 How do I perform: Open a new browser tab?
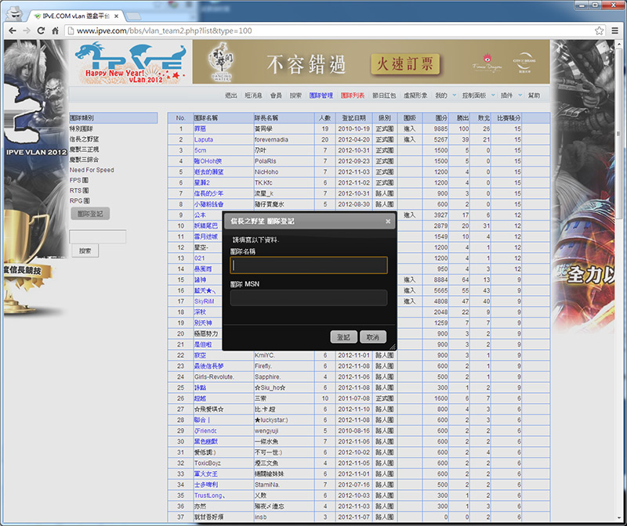(x=133, y=16)
